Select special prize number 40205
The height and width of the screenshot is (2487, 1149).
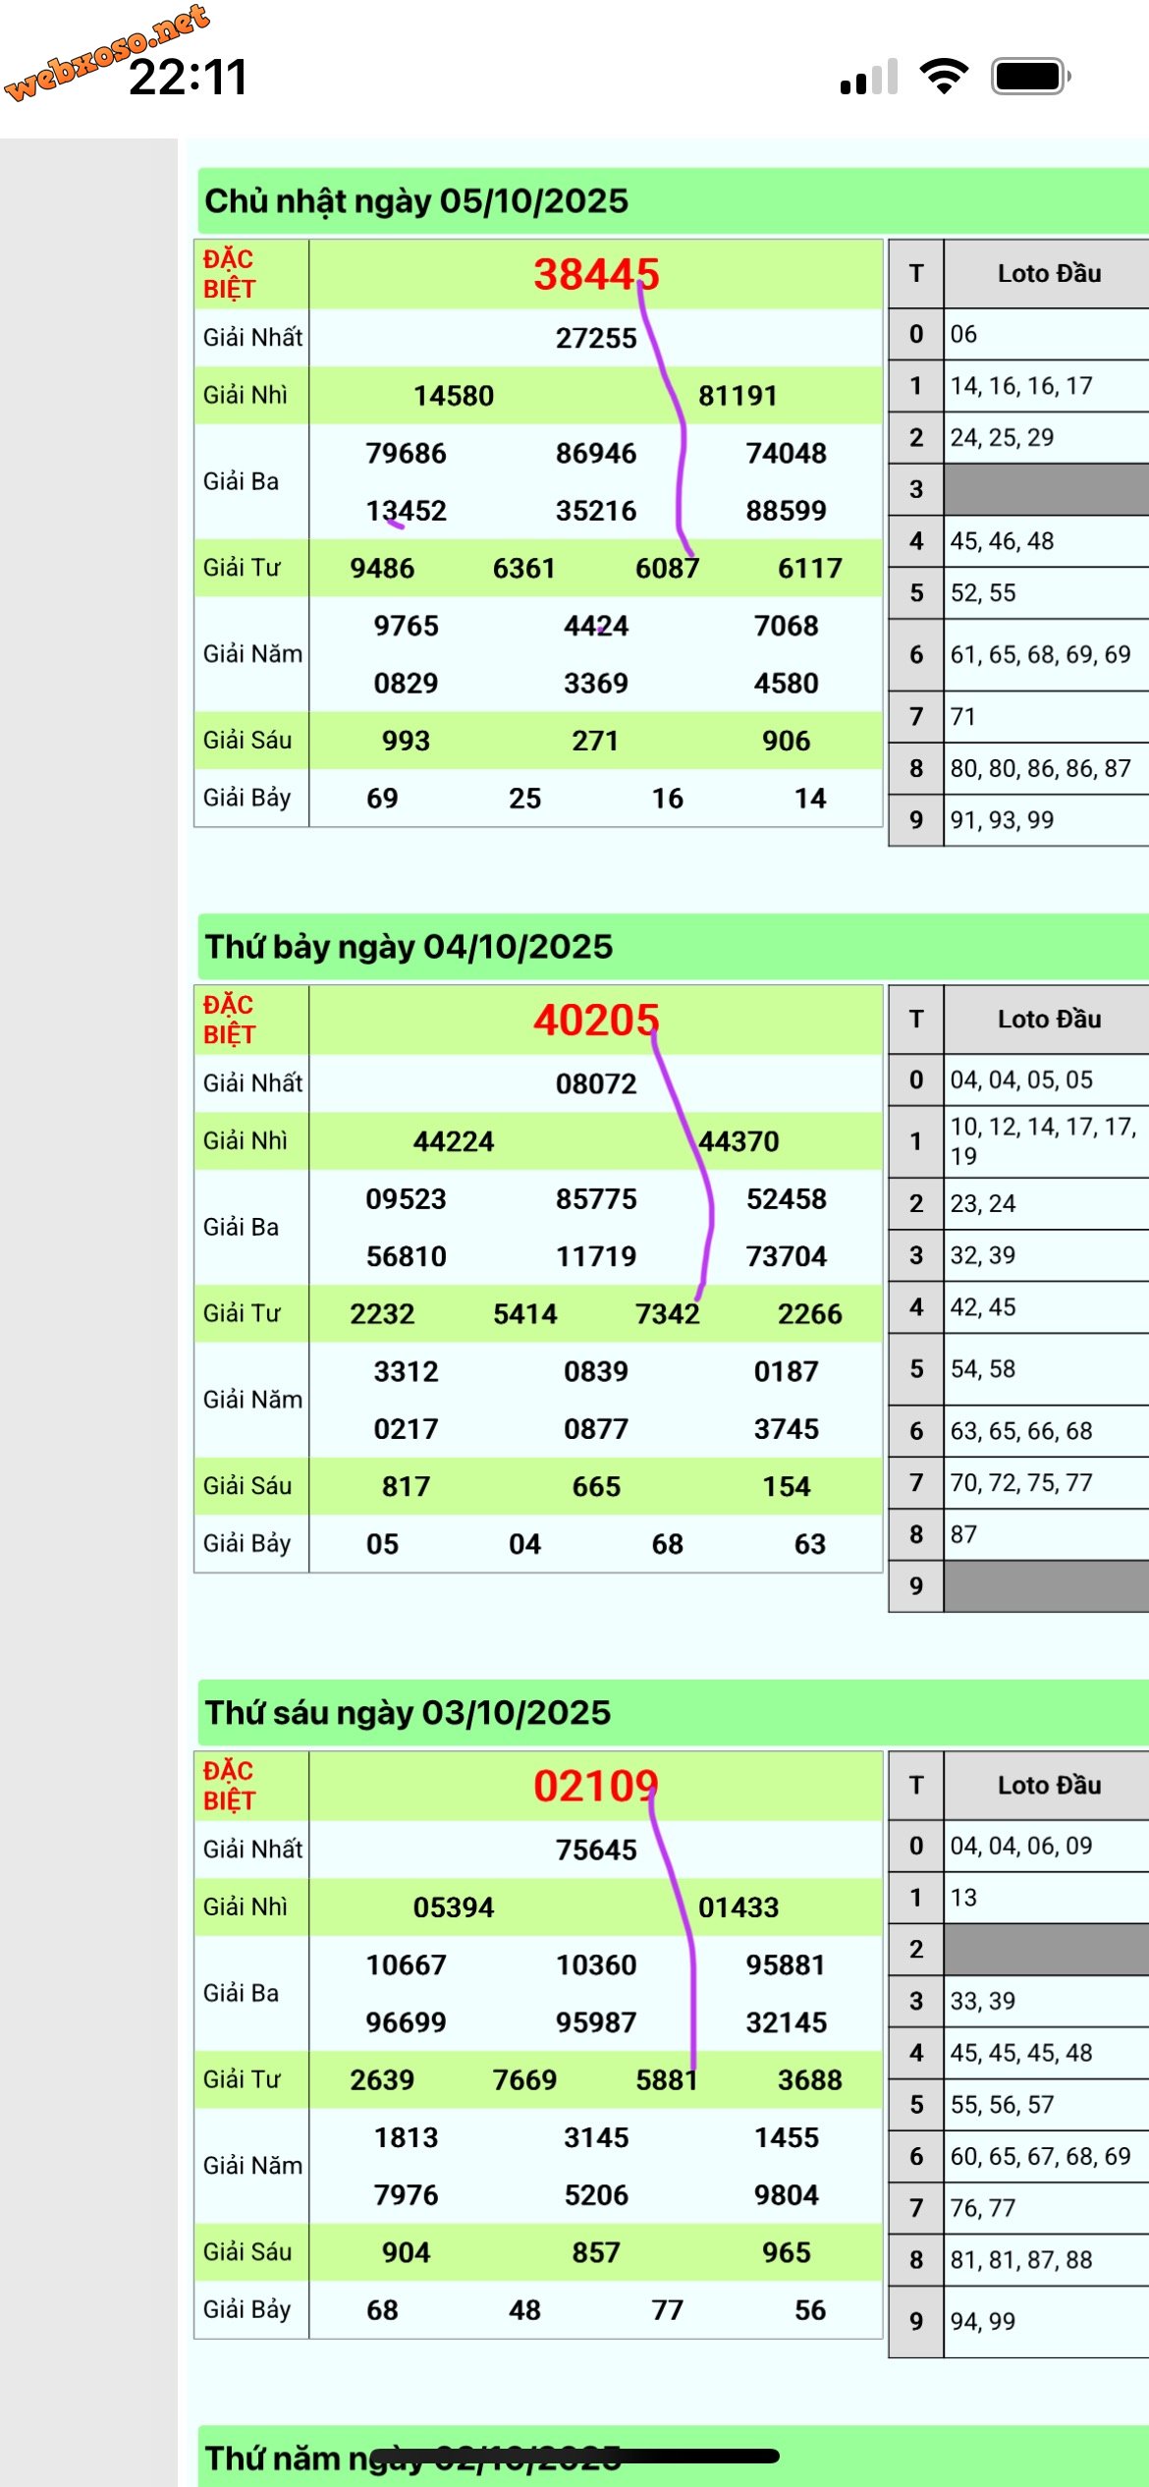pos(595,1021)
